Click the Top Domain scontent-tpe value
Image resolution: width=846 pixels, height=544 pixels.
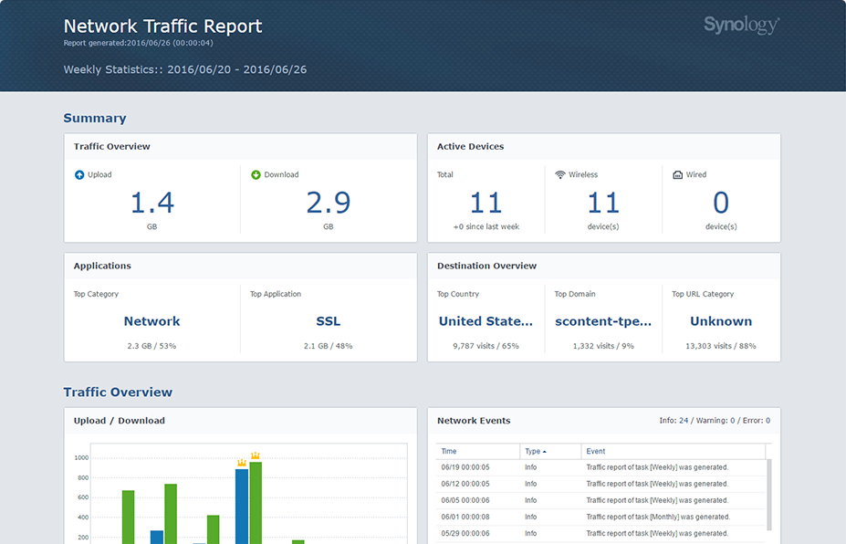pos(603,321)
